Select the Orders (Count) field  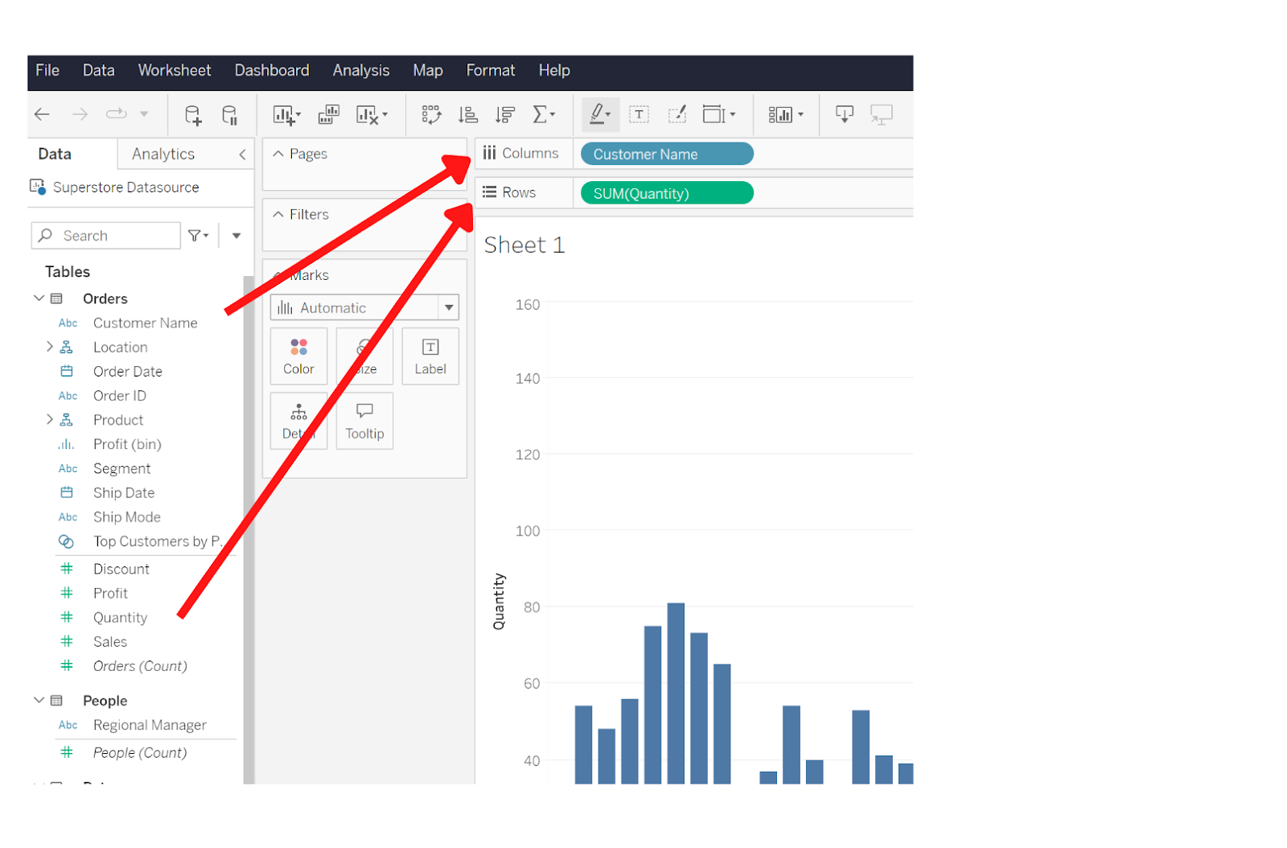click(x=140, y=666)
